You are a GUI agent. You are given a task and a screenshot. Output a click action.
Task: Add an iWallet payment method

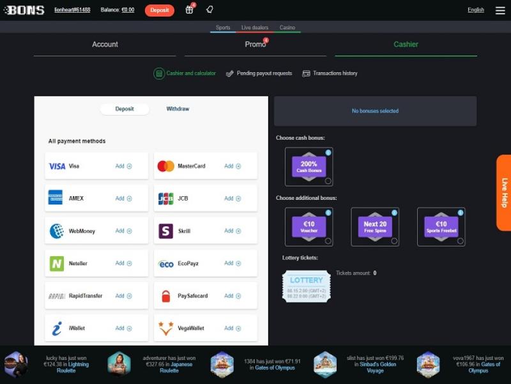(123, 328)
